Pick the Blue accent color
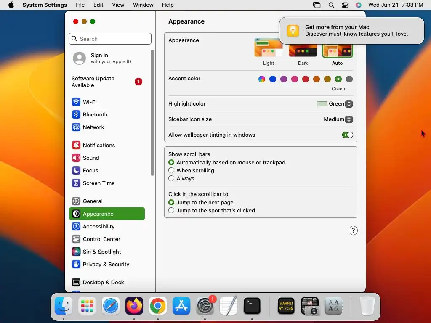The image size is (431, 323). (x=273, y=79)
